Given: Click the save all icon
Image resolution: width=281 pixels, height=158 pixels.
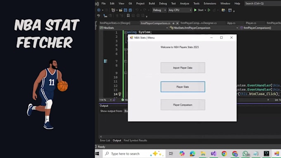Looking at the screenshot, I should click(x=130, y=10).
